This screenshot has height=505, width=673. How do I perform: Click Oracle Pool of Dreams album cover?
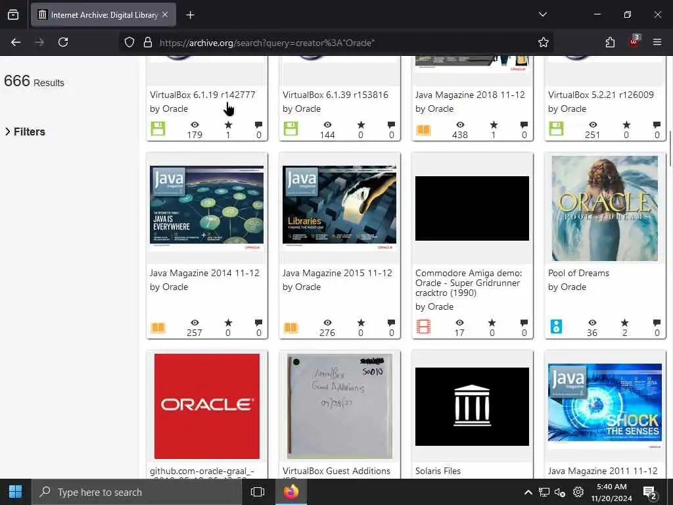coord(605,208)
